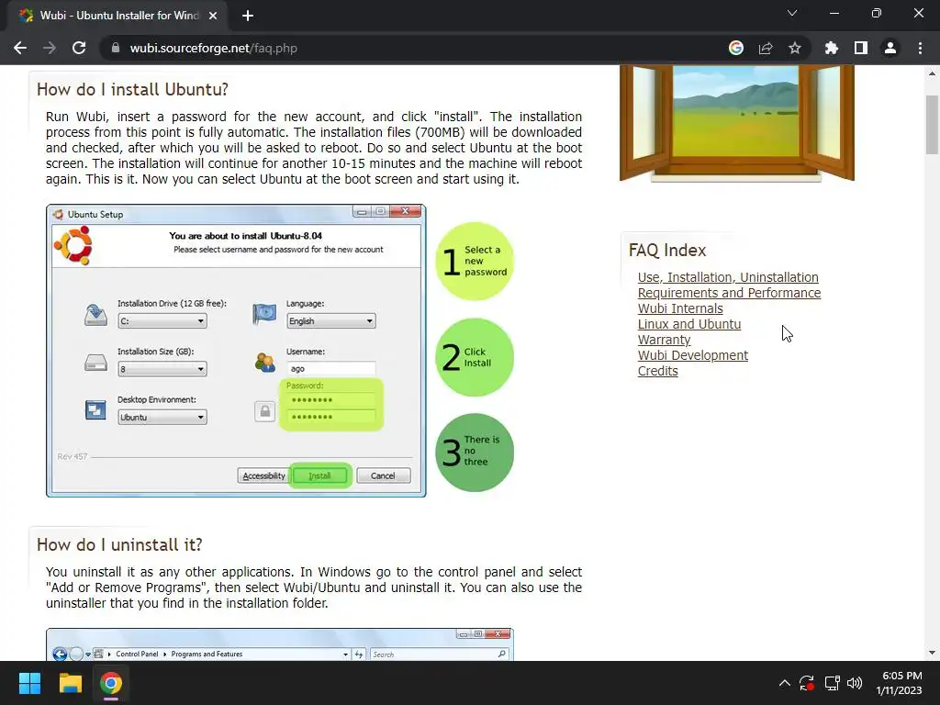Click the scrollbar up arrow
940x705 pixels.
coord(932,73)
